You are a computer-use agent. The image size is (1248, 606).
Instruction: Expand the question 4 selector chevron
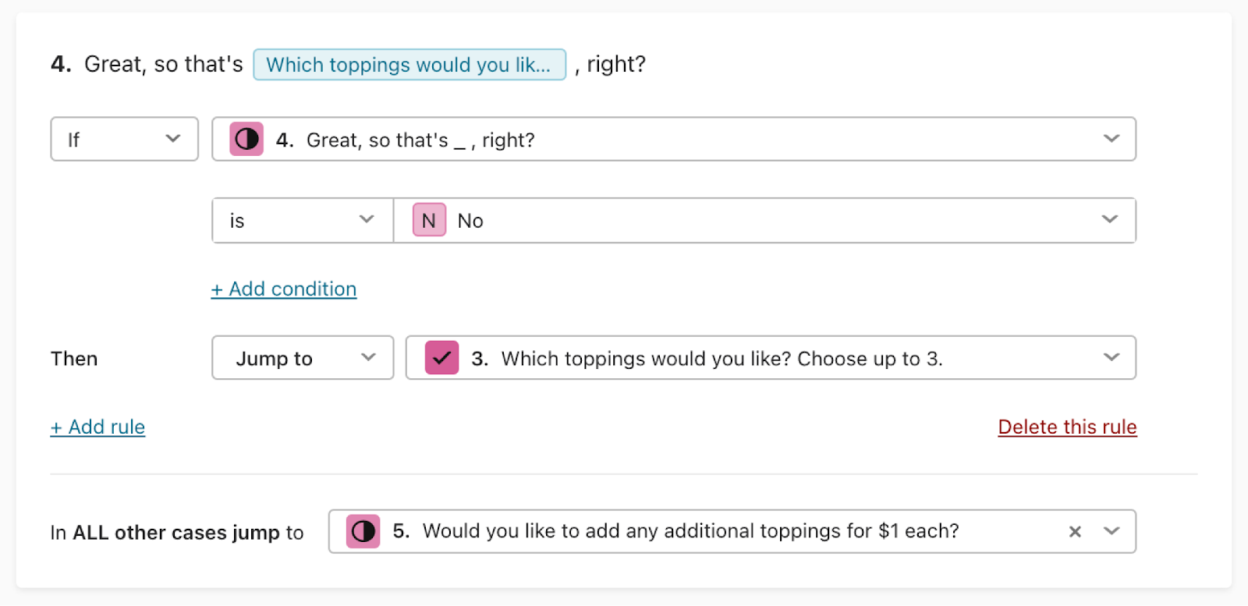point(1111,139)
